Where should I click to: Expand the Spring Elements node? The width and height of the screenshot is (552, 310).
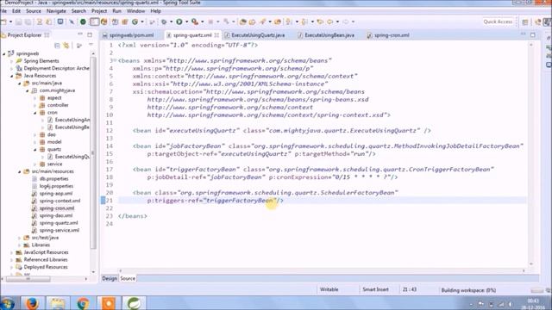click(11, 61)
